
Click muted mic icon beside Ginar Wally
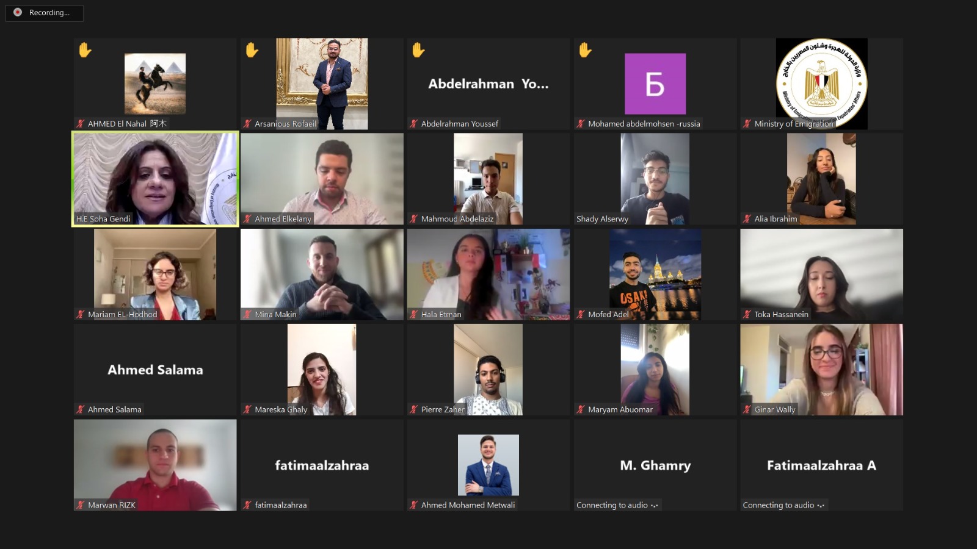pyautogui.click(x=747, y=410)
